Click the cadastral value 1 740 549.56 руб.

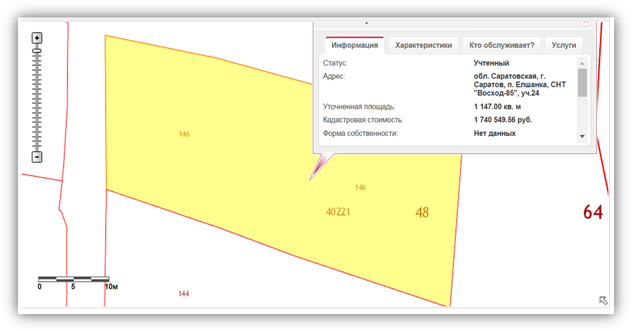503,119
